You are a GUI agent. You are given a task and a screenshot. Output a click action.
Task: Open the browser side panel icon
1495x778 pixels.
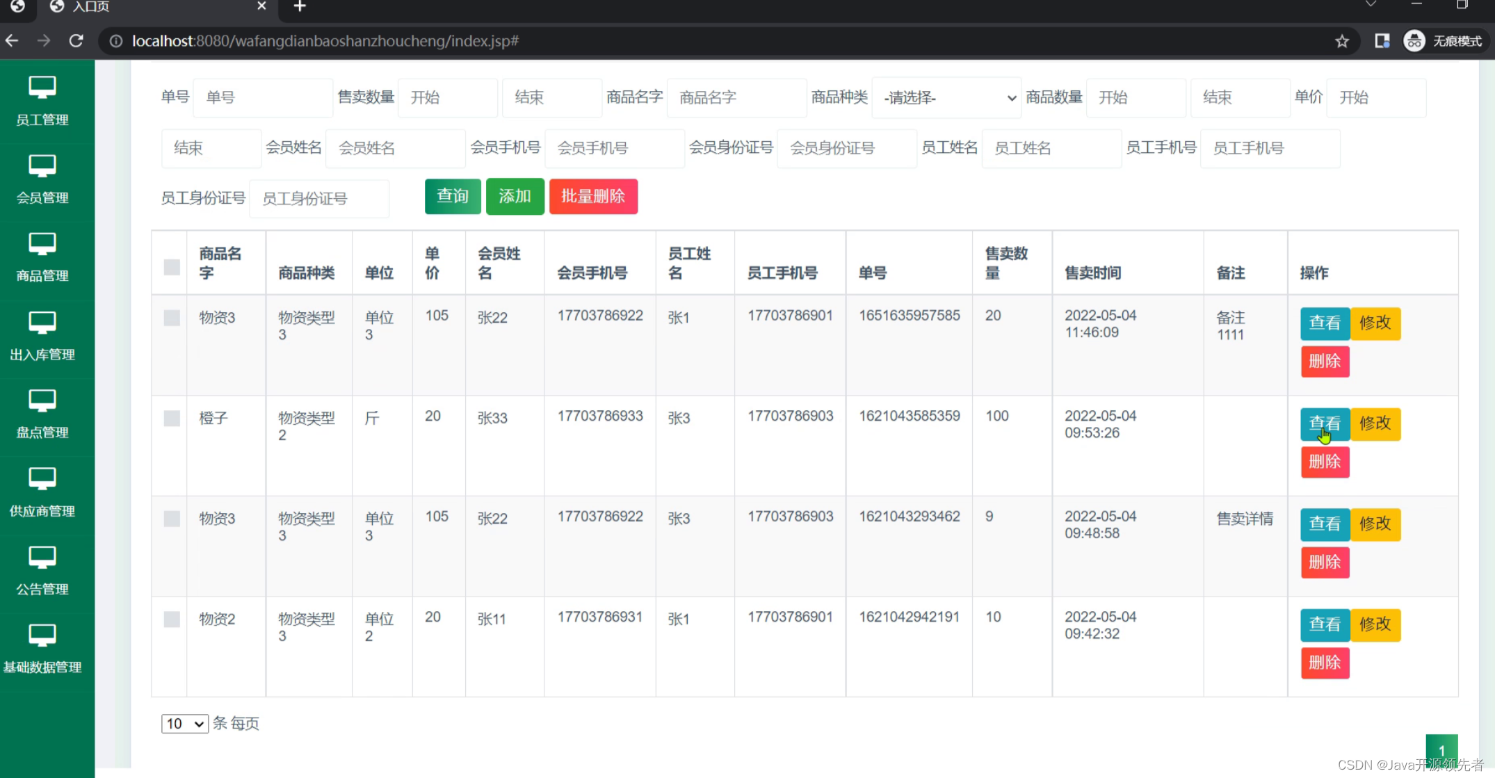tap(1382, 41)
